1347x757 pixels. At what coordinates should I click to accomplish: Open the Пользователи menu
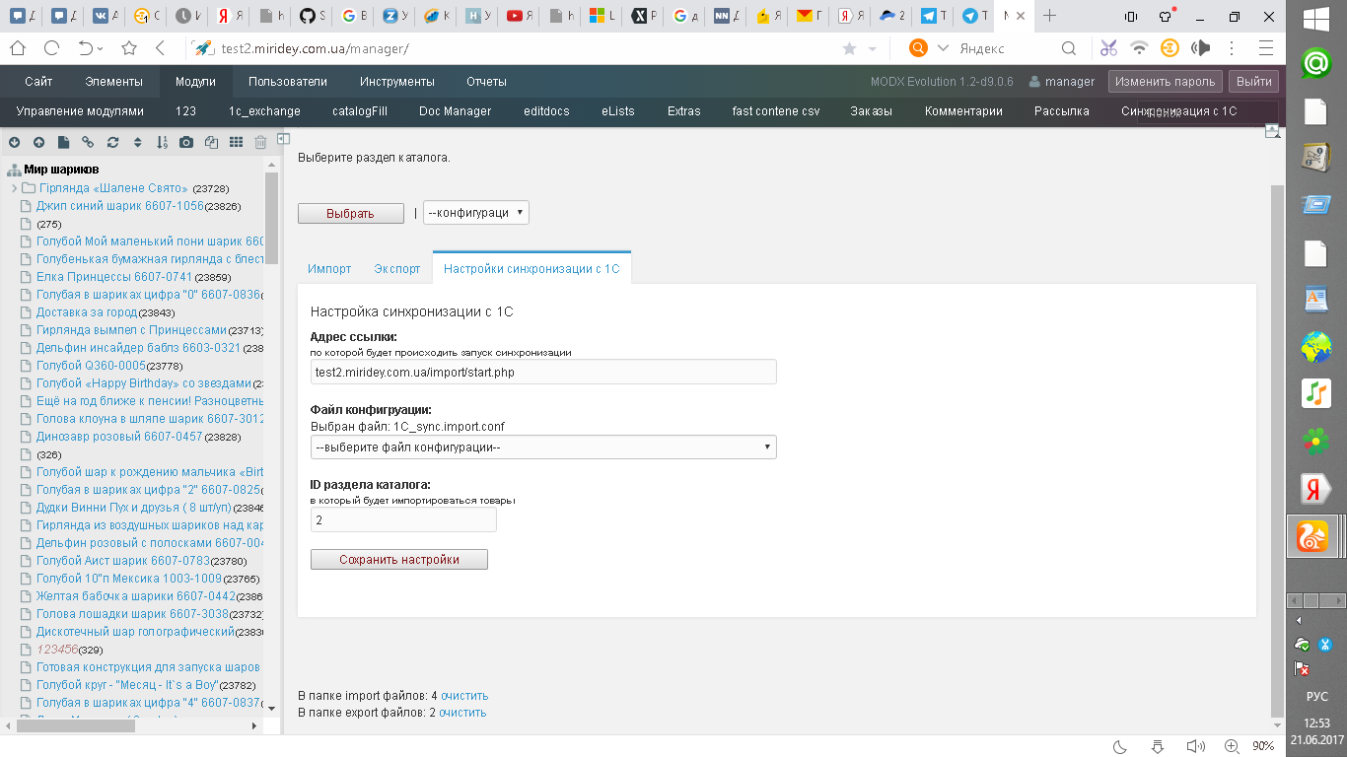click(x=288, y=82)
